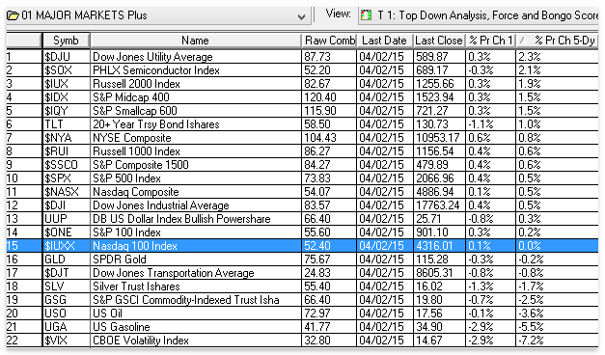The width and height of the screenshot is (605, 355).
Task: Select the $DJI symbol cell
Action: click(x=66, y=205)
